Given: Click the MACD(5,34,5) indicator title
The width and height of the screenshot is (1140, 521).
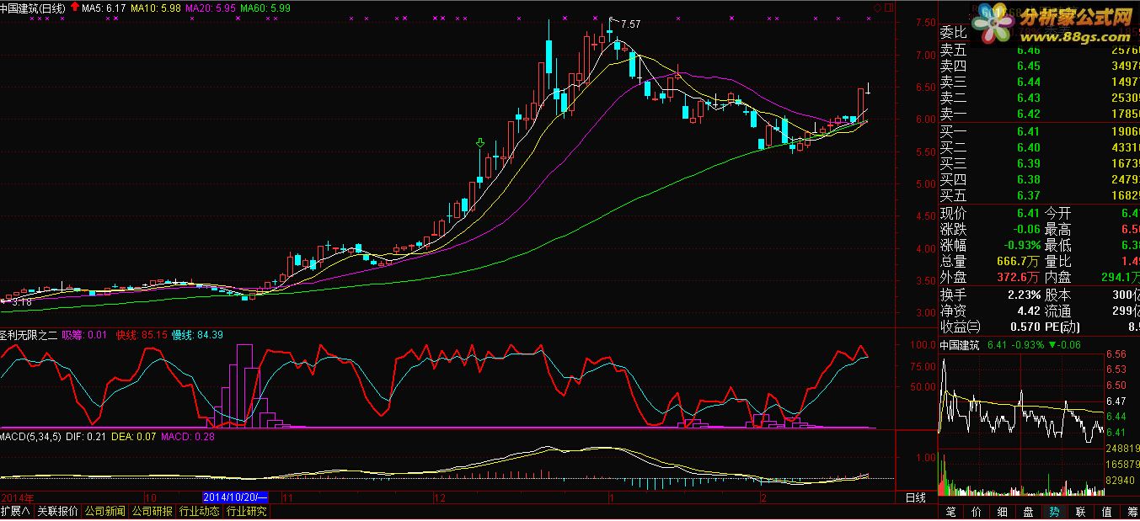Looking at the screenshot, I should pos(31,436).
